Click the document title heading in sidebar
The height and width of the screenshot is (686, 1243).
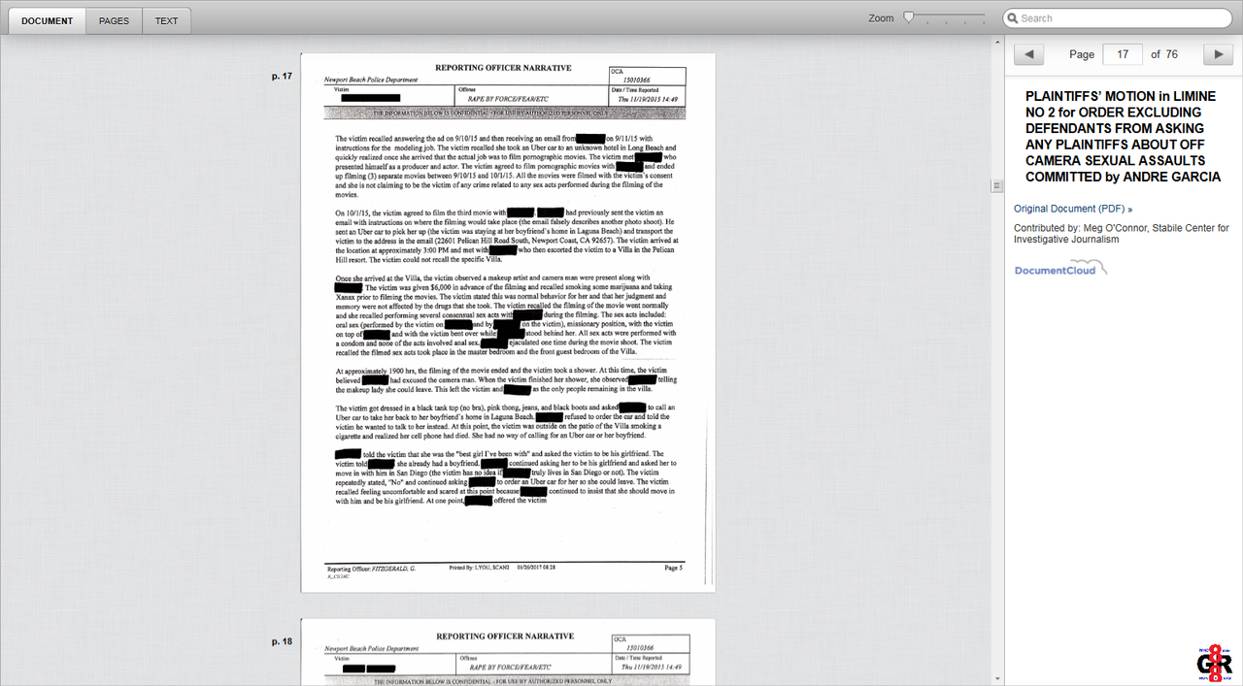coord(1123,136)
